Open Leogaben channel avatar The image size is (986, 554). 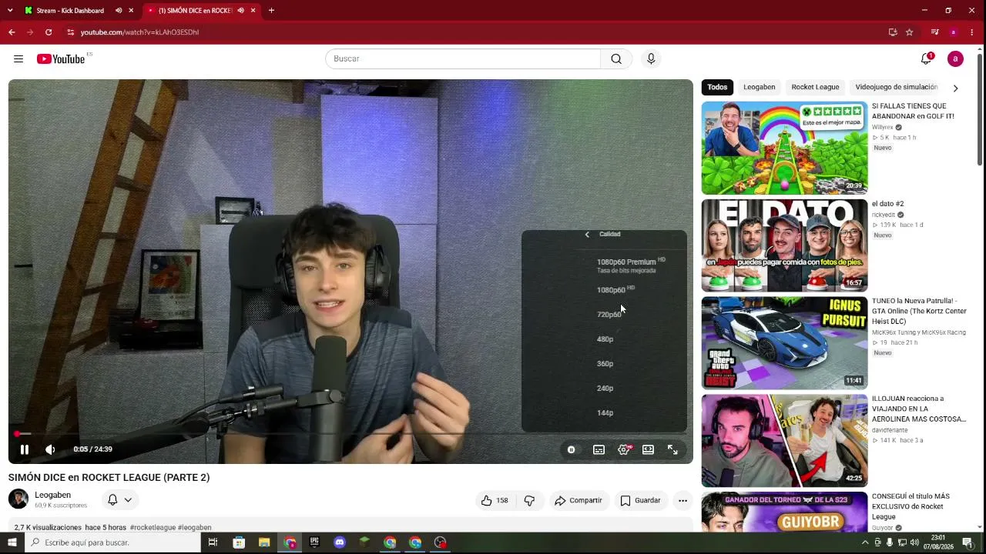(18, 499)
